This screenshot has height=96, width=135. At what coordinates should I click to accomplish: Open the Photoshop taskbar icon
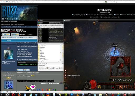pos(72,95)
